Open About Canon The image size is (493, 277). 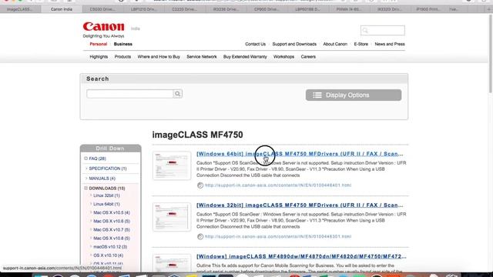(335, 44)
